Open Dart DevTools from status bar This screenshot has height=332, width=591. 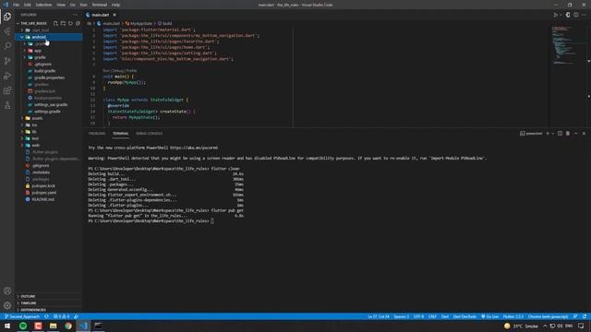[x=464, y=316]
